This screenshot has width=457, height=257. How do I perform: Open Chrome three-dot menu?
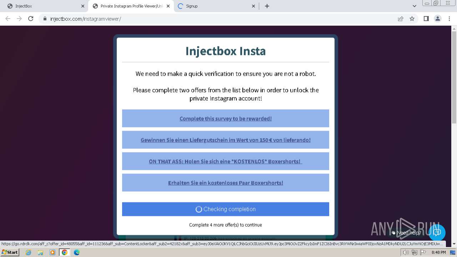pos(449,19)
